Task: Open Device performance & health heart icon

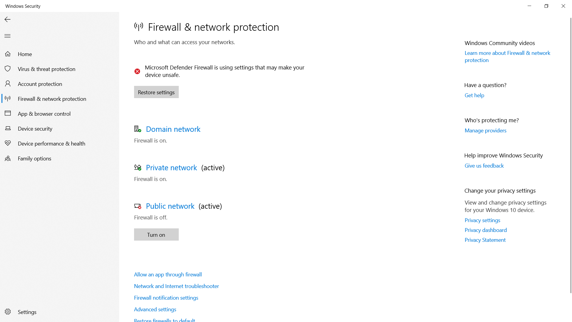Action: click(x=8, y=143)
